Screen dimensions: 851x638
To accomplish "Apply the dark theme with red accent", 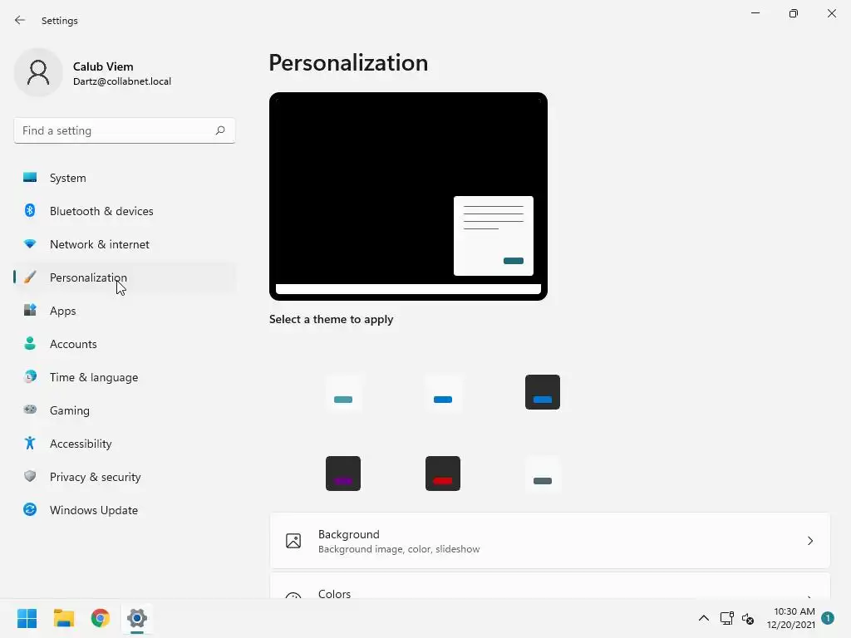I will coord(443,474).
